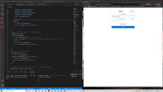Change indentation via Spaces: 2 indicator
The height and width of the screenshot is (92, 163).
pos(50,88)
